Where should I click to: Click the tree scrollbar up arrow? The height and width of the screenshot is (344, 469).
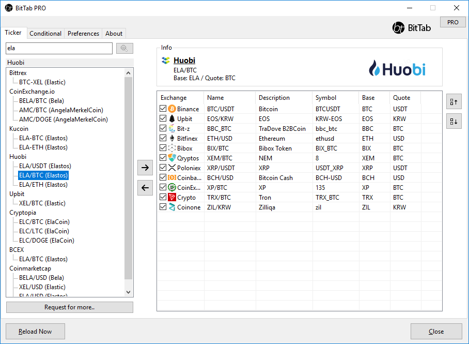point(128,73)
